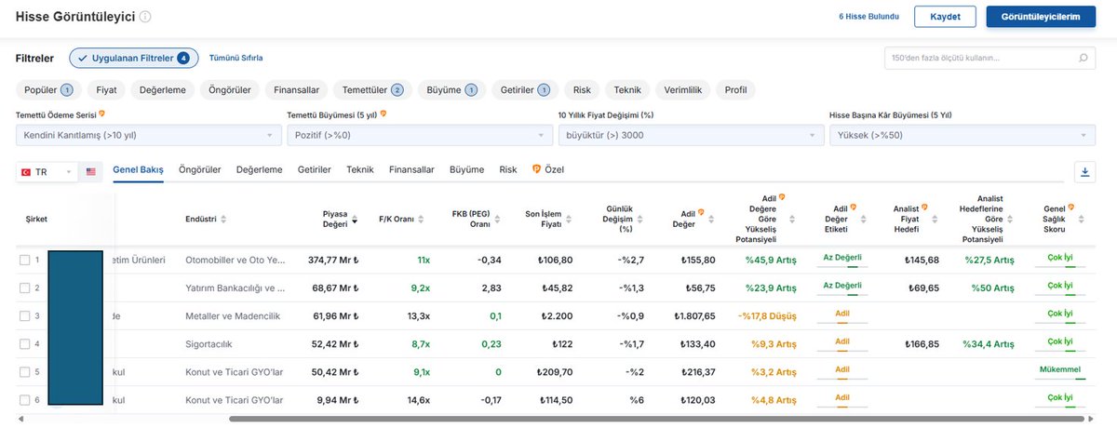Viewport: 1117px width, 428px height.
Task: Tick the checkbox for row 4
Action: coord(24,343)
